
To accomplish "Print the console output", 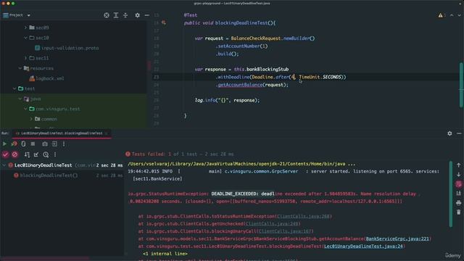I will 459,203.
